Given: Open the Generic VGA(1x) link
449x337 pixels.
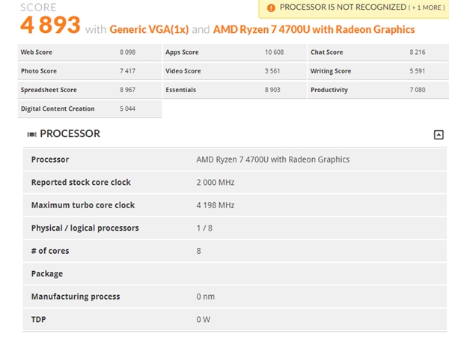Looking at the screenshot, I should 147,30.
